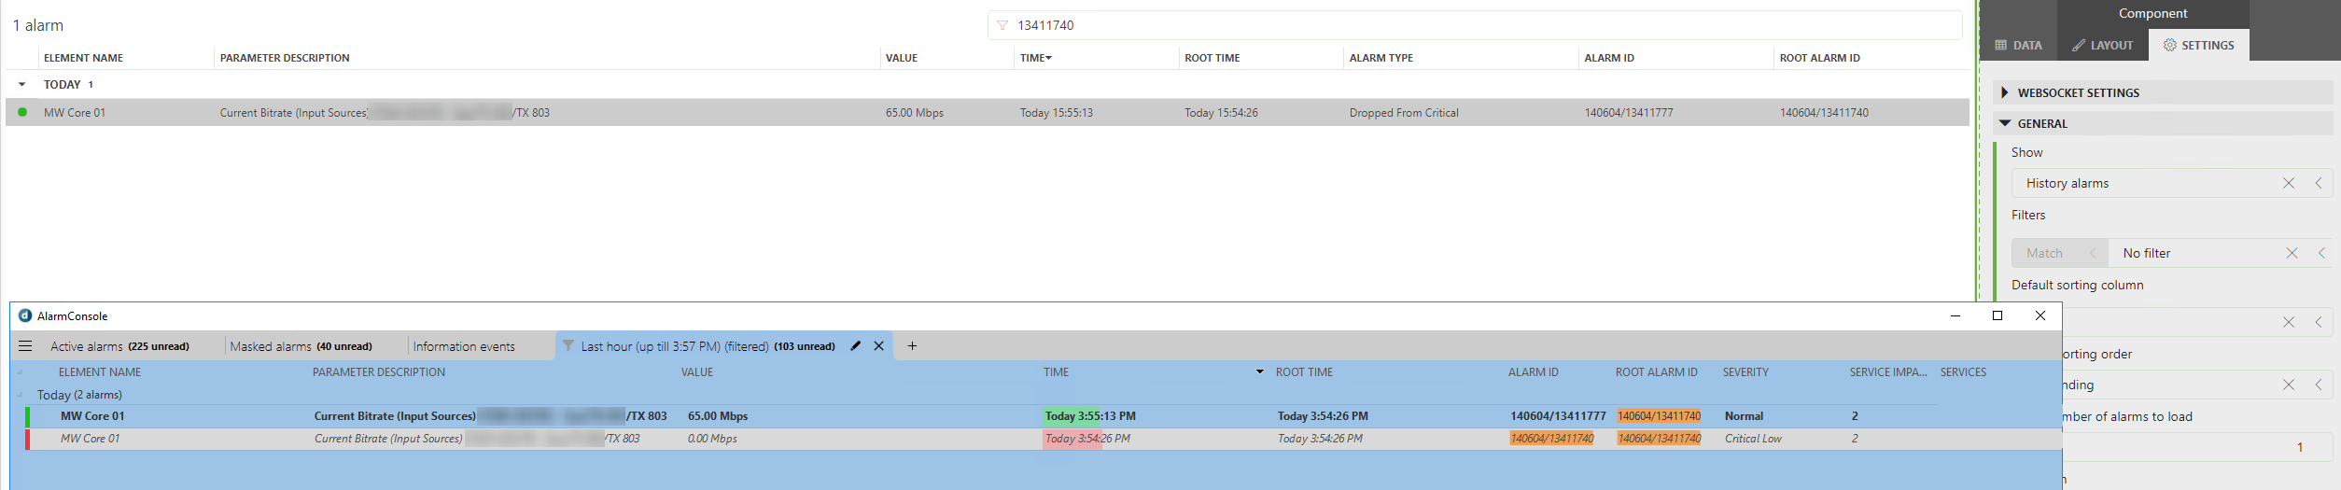Click highlighted alarm ID 140604/13411740 in Critical Low row
Viewport: 2341px width, 490px height.
pyautogui.click(x=1551, y=439)
